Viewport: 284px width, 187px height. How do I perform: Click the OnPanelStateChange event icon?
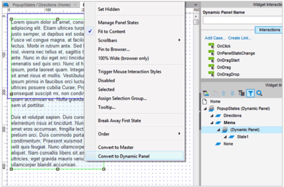(211, 53)
